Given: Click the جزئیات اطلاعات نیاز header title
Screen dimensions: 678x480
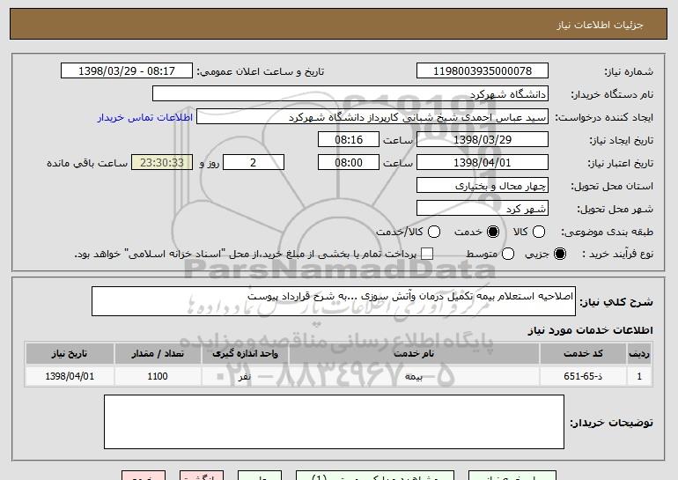Looking at the screenshot, I should tap(600, 25).
